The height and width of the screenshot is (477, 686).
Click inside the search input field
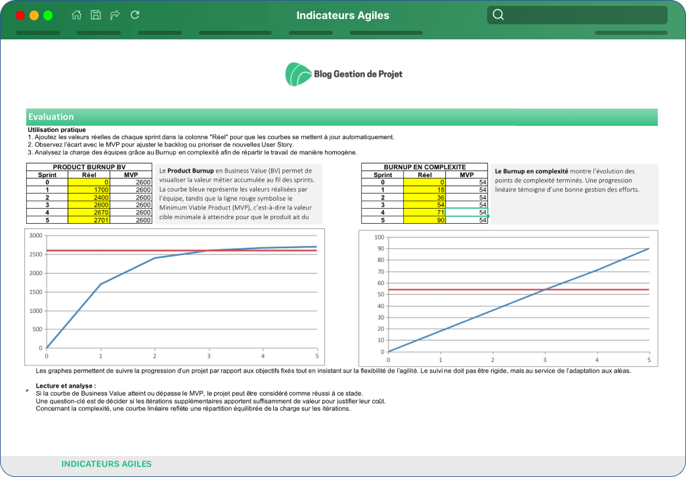coord(577,15)
